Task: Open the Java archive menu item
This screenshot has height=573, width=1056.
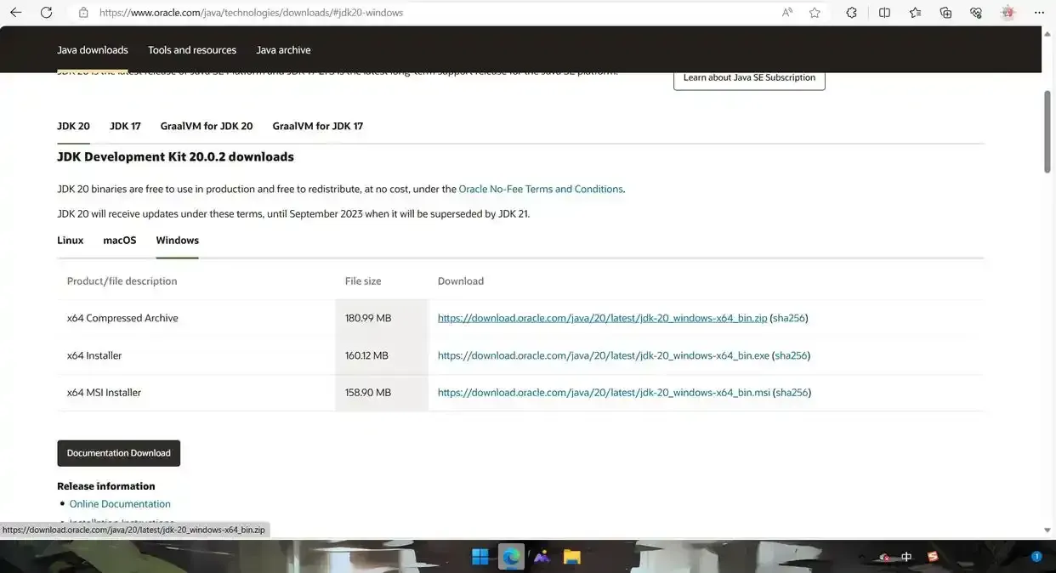Action: pos(283,50)
